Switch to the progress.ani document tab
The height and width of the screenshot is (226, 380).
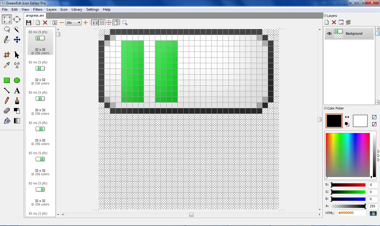[x=35, y=15]
